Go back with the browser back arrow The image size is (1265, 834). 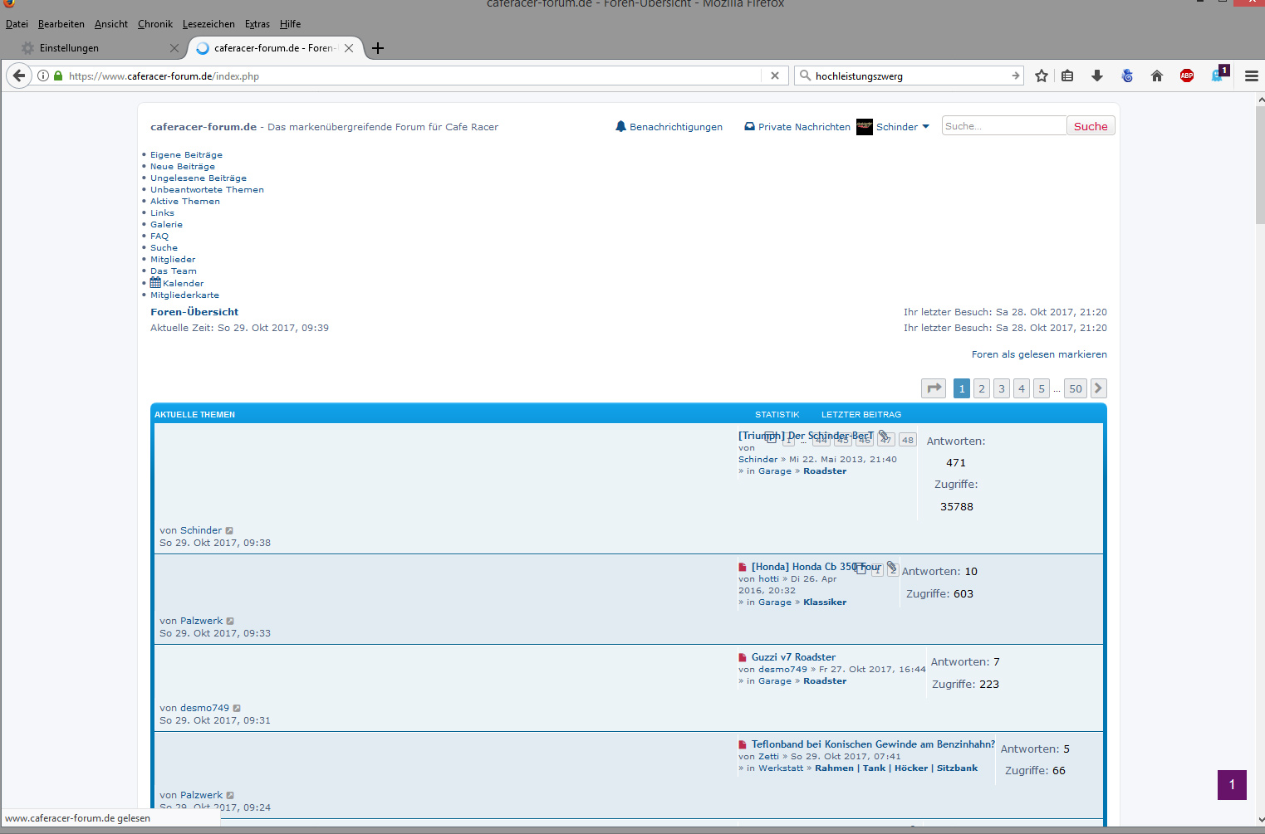click(x=19, y=76)
